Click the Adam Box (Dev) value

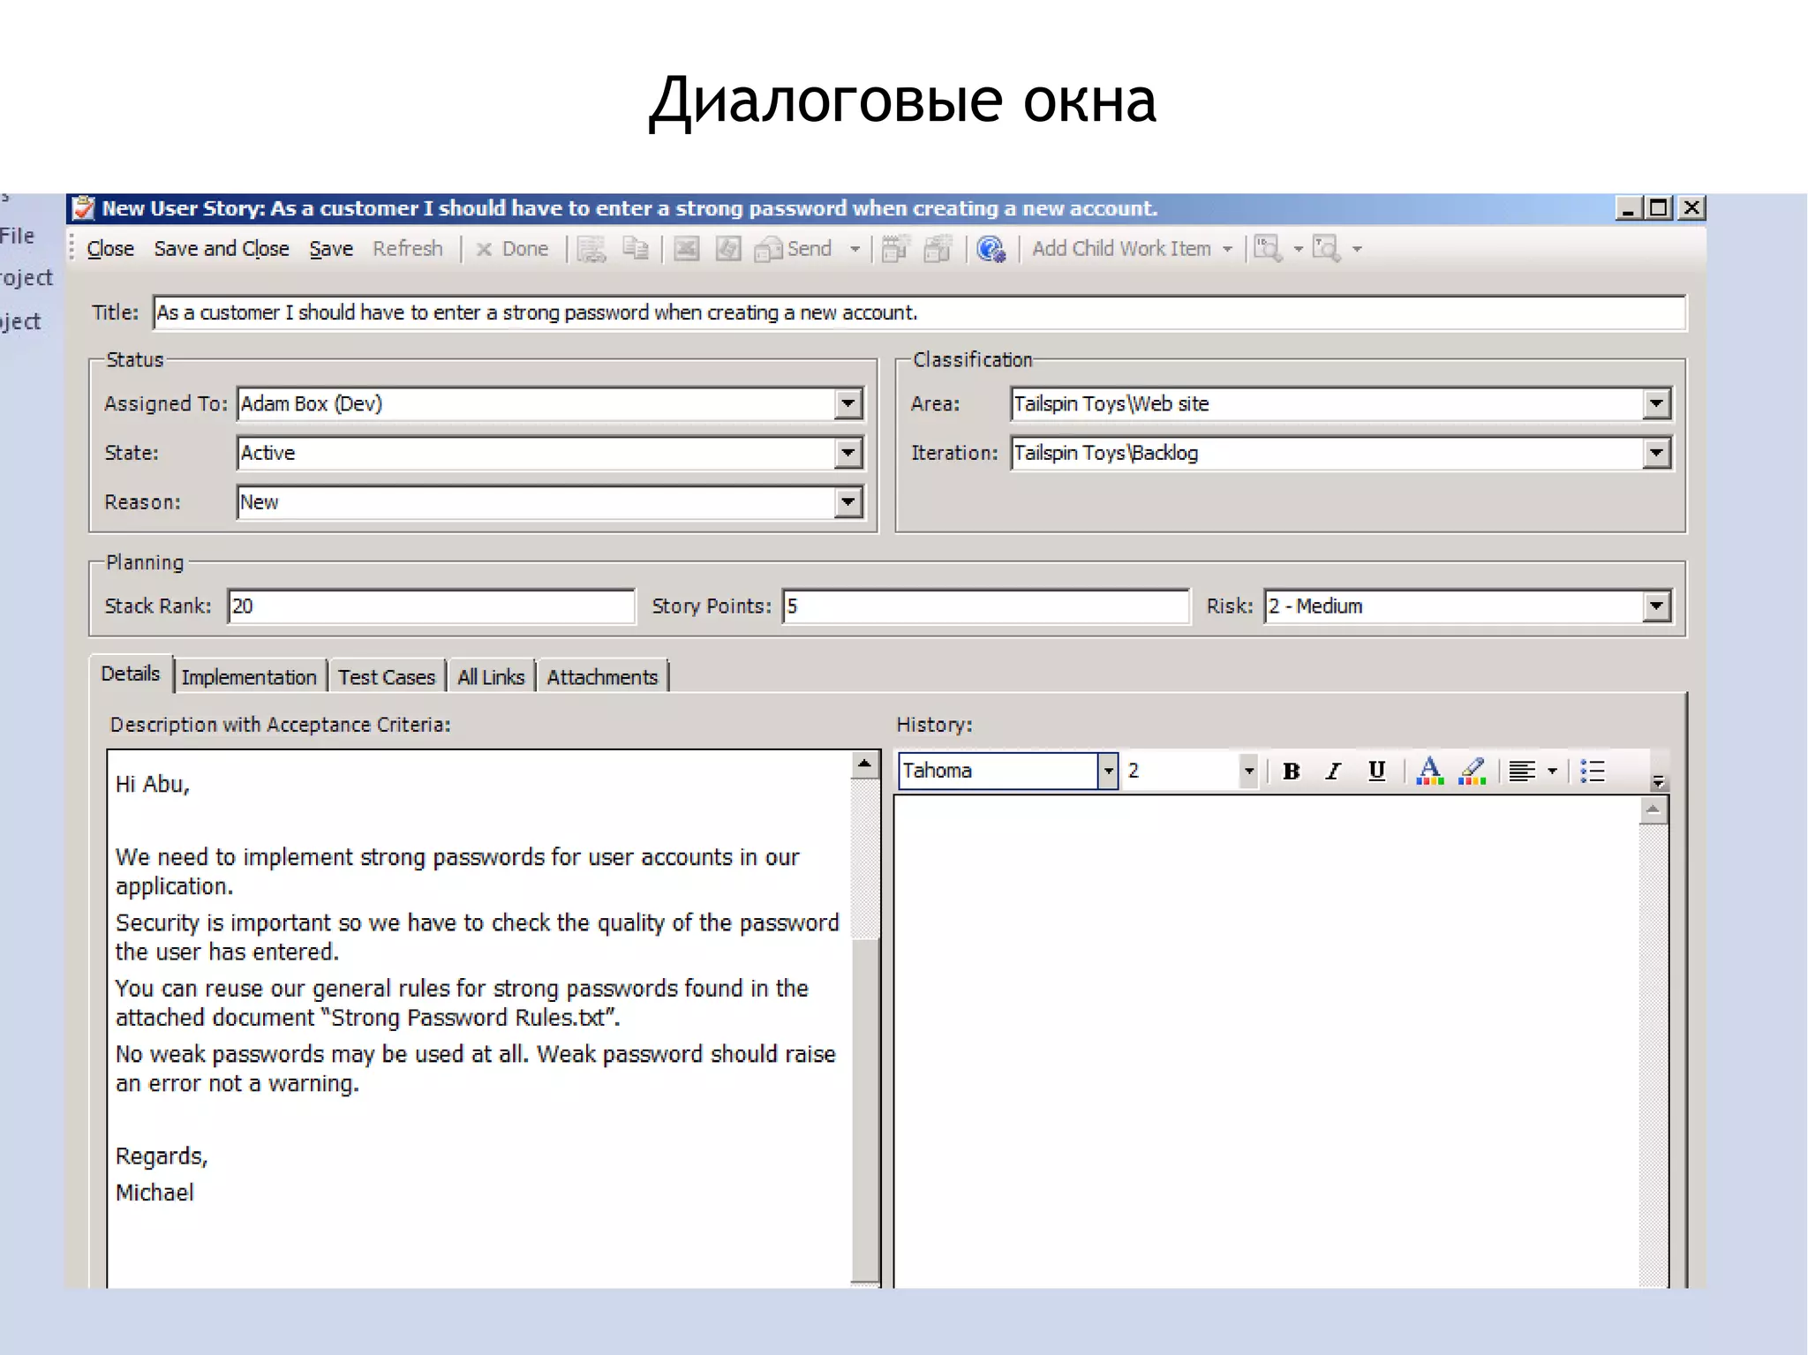point(312,404)
